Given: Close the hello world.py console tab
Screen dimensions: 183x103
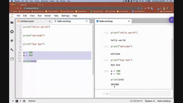Looking at the screenshot, I should [129, 21].
